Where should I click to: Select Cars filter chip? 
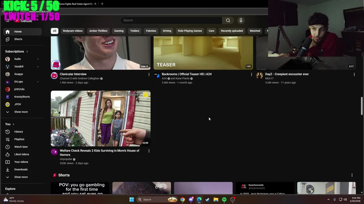[212, 31]
